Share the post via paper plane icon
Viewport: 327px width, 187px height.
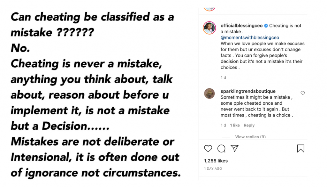pos(234,149)
